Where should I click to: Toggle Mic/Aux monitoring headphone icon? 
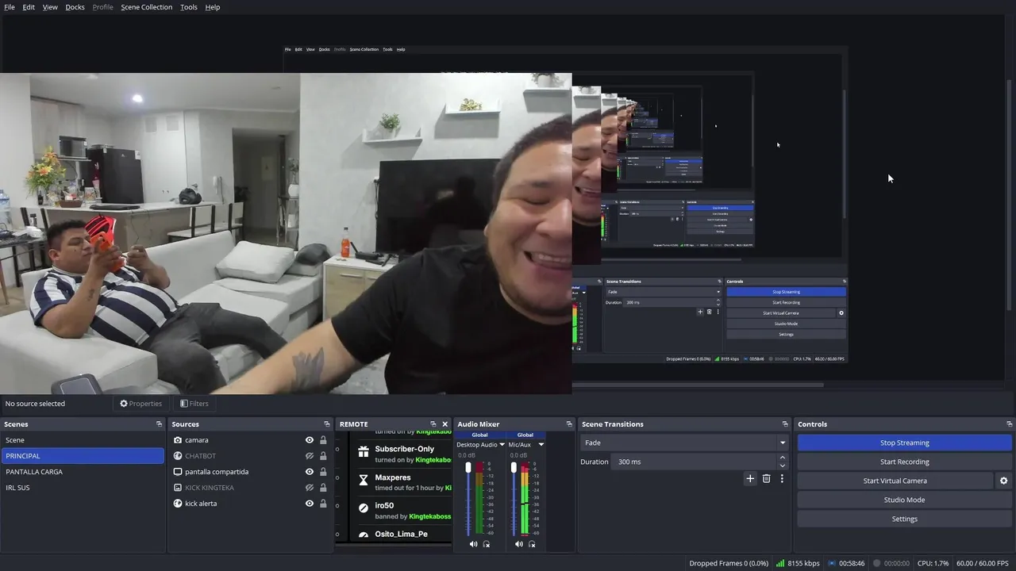point(532,544)
